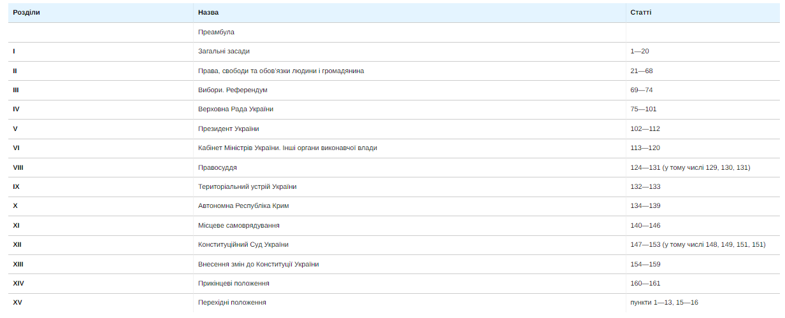Image resolution: width=785 pixels, height=318 pixels.
Task: Select section number 'IX' cell
Action: point(101,187)
